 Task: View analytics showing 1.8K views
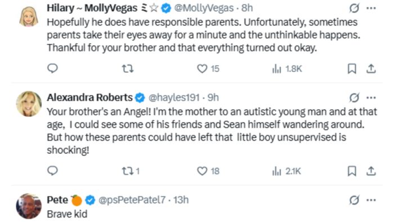coord(287,69)
